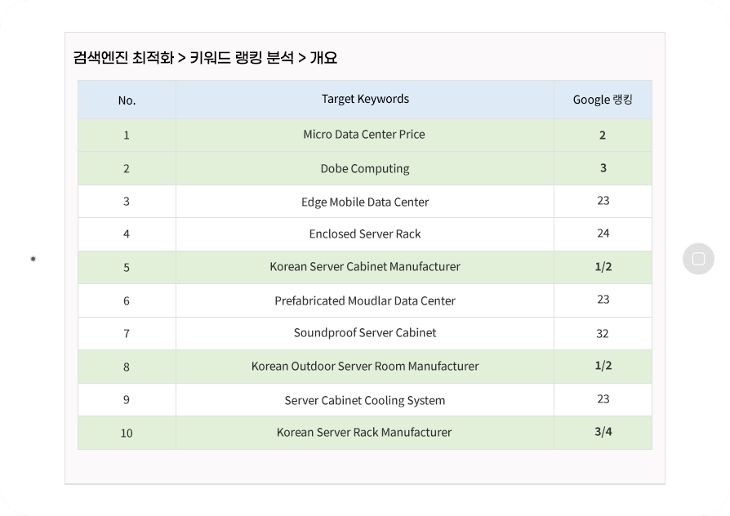Select 'Enclosed Server Rack' keyword cell

point(365,234)
